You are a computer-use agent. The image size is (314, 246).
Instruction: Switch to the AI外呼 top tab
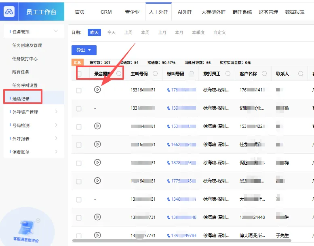[185, 12]
